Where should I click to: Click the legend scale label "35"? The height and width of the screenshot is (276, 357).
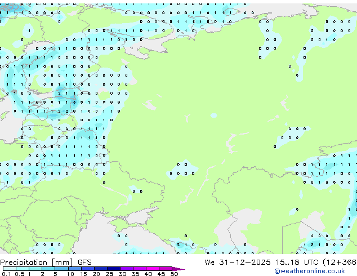pyautogui.click(x=135, y=274)
